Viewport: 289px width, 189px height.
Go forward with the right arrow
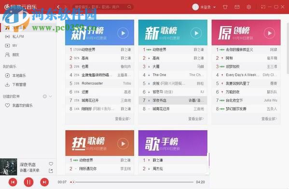(x=65, y=7)
